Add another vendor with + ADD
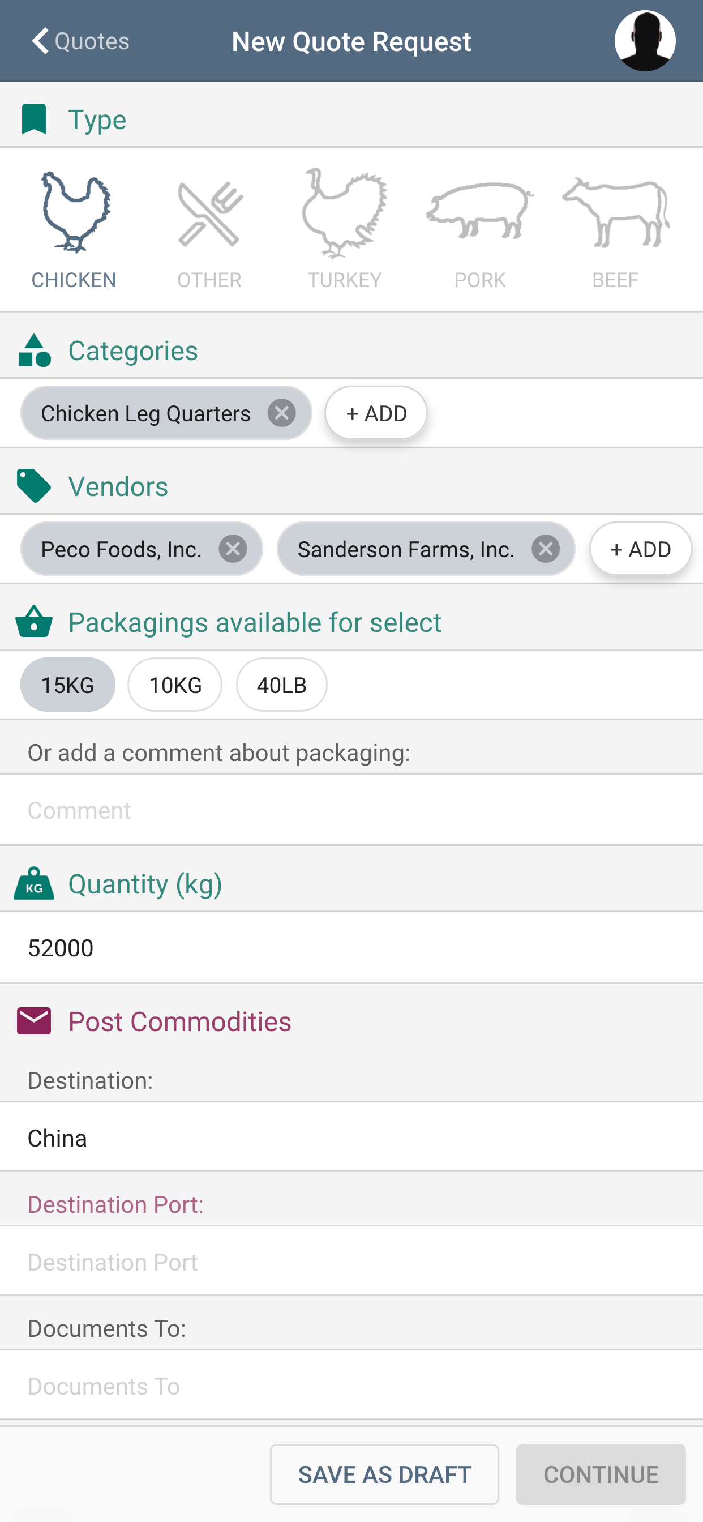The image size is (703, 1522). coord(640,549)
